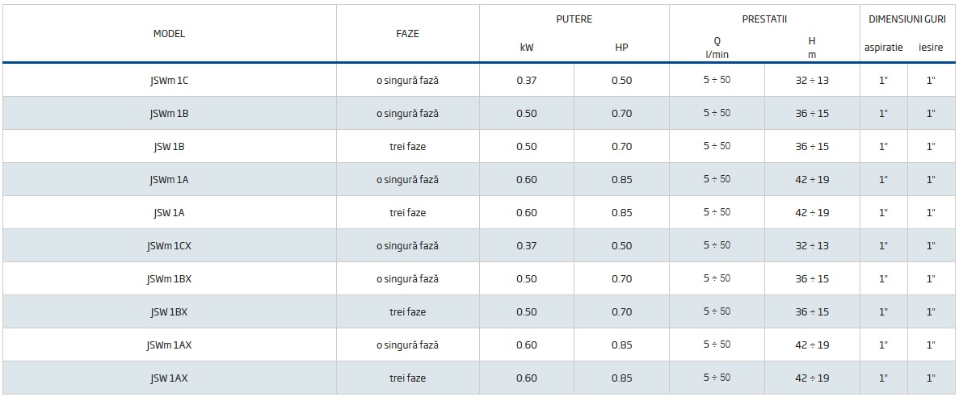Click the PRESTATII header group
This screenshot has width=959, height=401.
tap(764, 19)
